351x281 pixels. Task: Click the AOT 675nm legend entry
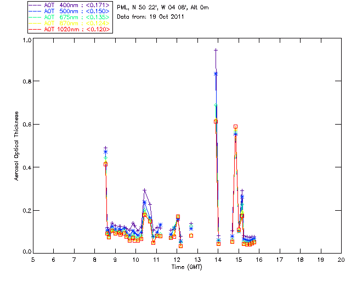point(70,17)
